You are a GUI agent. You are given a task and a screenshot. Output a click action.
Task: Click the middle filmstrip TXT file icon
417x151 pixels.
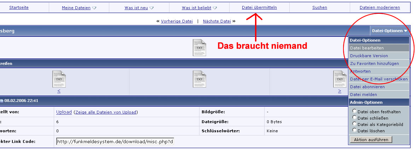pos(199,79)
